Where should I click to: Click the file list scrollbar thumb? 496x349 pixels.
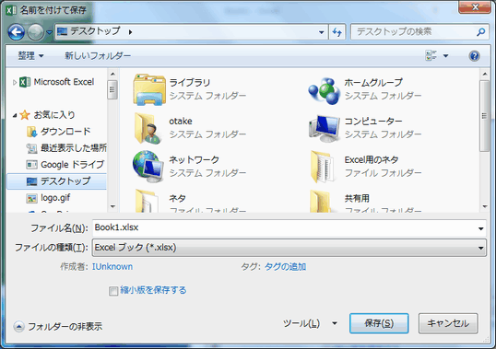(485, 116)
